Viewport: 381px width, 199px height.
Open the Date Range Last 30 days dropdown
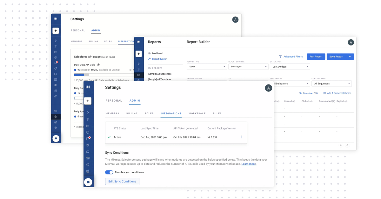(x=290, y=67)
